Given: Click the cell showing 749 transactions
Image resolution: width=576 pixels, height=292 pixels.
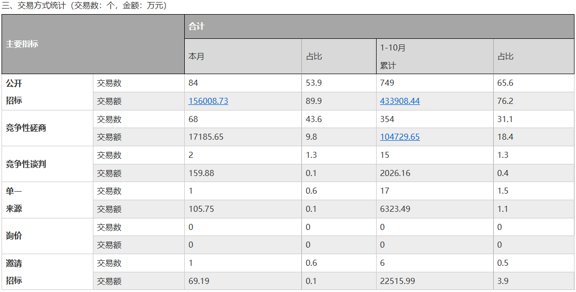Looking at the screenshot, I should 435,83.
